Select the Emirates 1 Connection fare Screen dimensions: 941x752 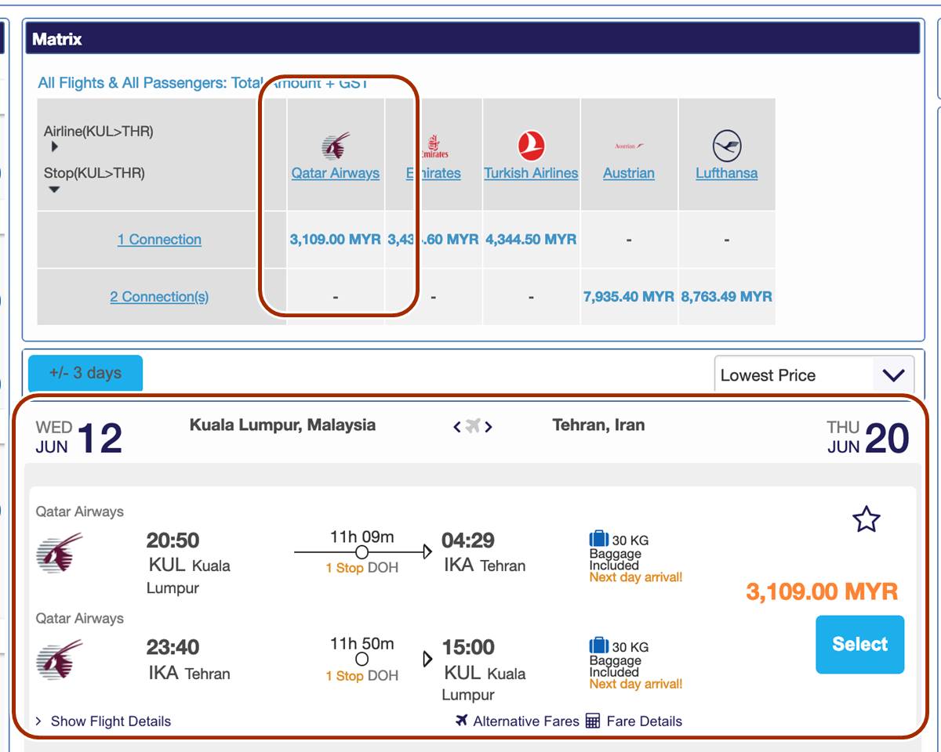tap(434, 240)
